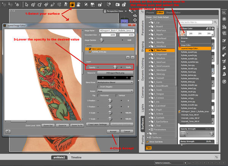Viewport: 228px width, 166px height.
Task: Select the Surface Selection tool
Action: (72, 5)
